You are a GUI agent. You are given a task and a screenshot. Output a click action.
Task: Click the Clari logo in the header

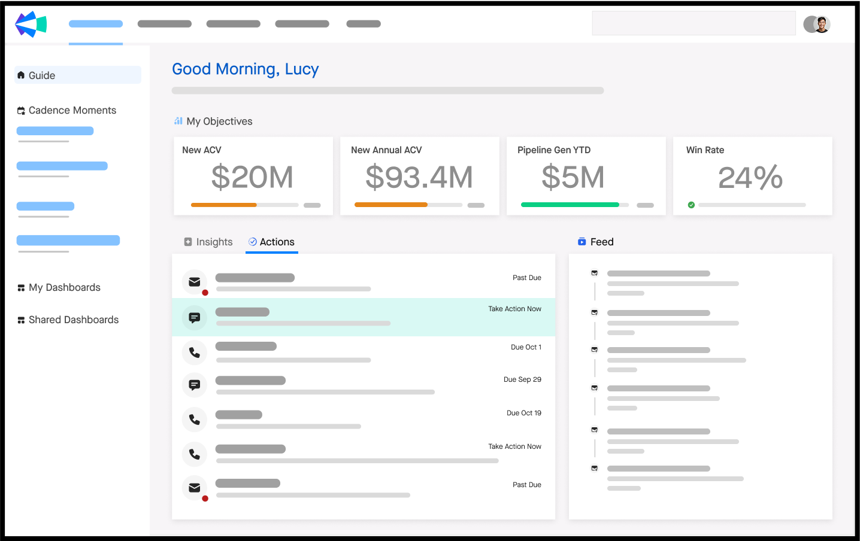point(31,25)
